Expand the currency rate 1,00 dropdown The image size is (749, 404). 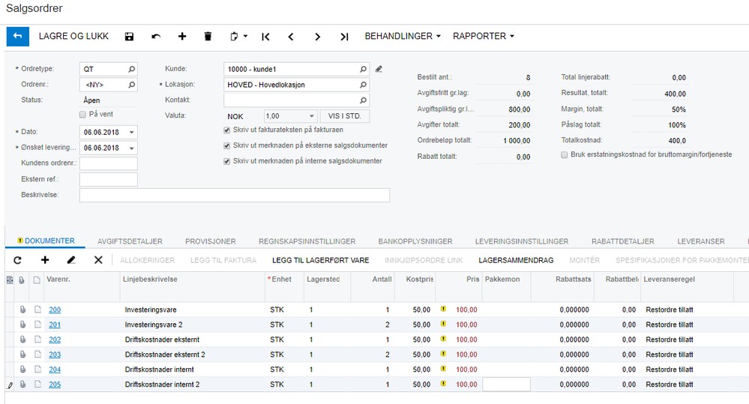pos(311,116)
